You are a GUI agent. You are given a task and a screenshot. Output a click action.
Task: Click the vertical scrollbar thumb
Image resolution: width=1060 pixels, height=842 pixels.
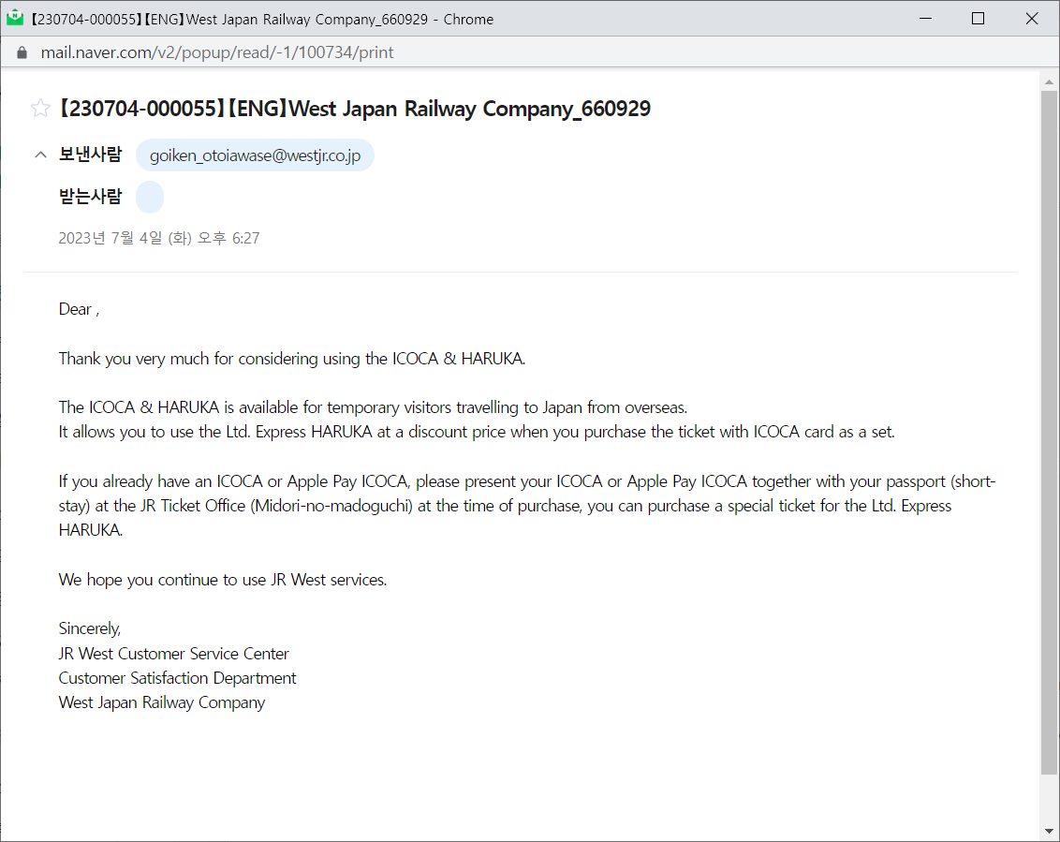1049,433
